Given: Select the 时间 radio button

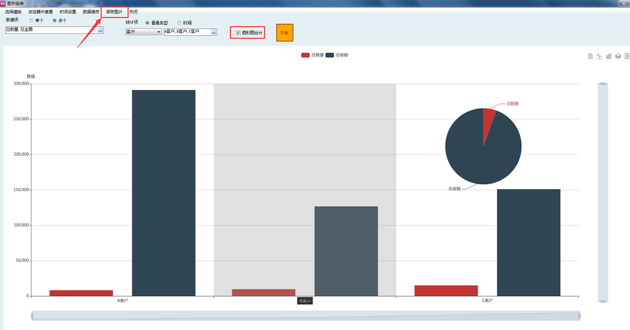Looking at the screenshot, I should [180, 23].
